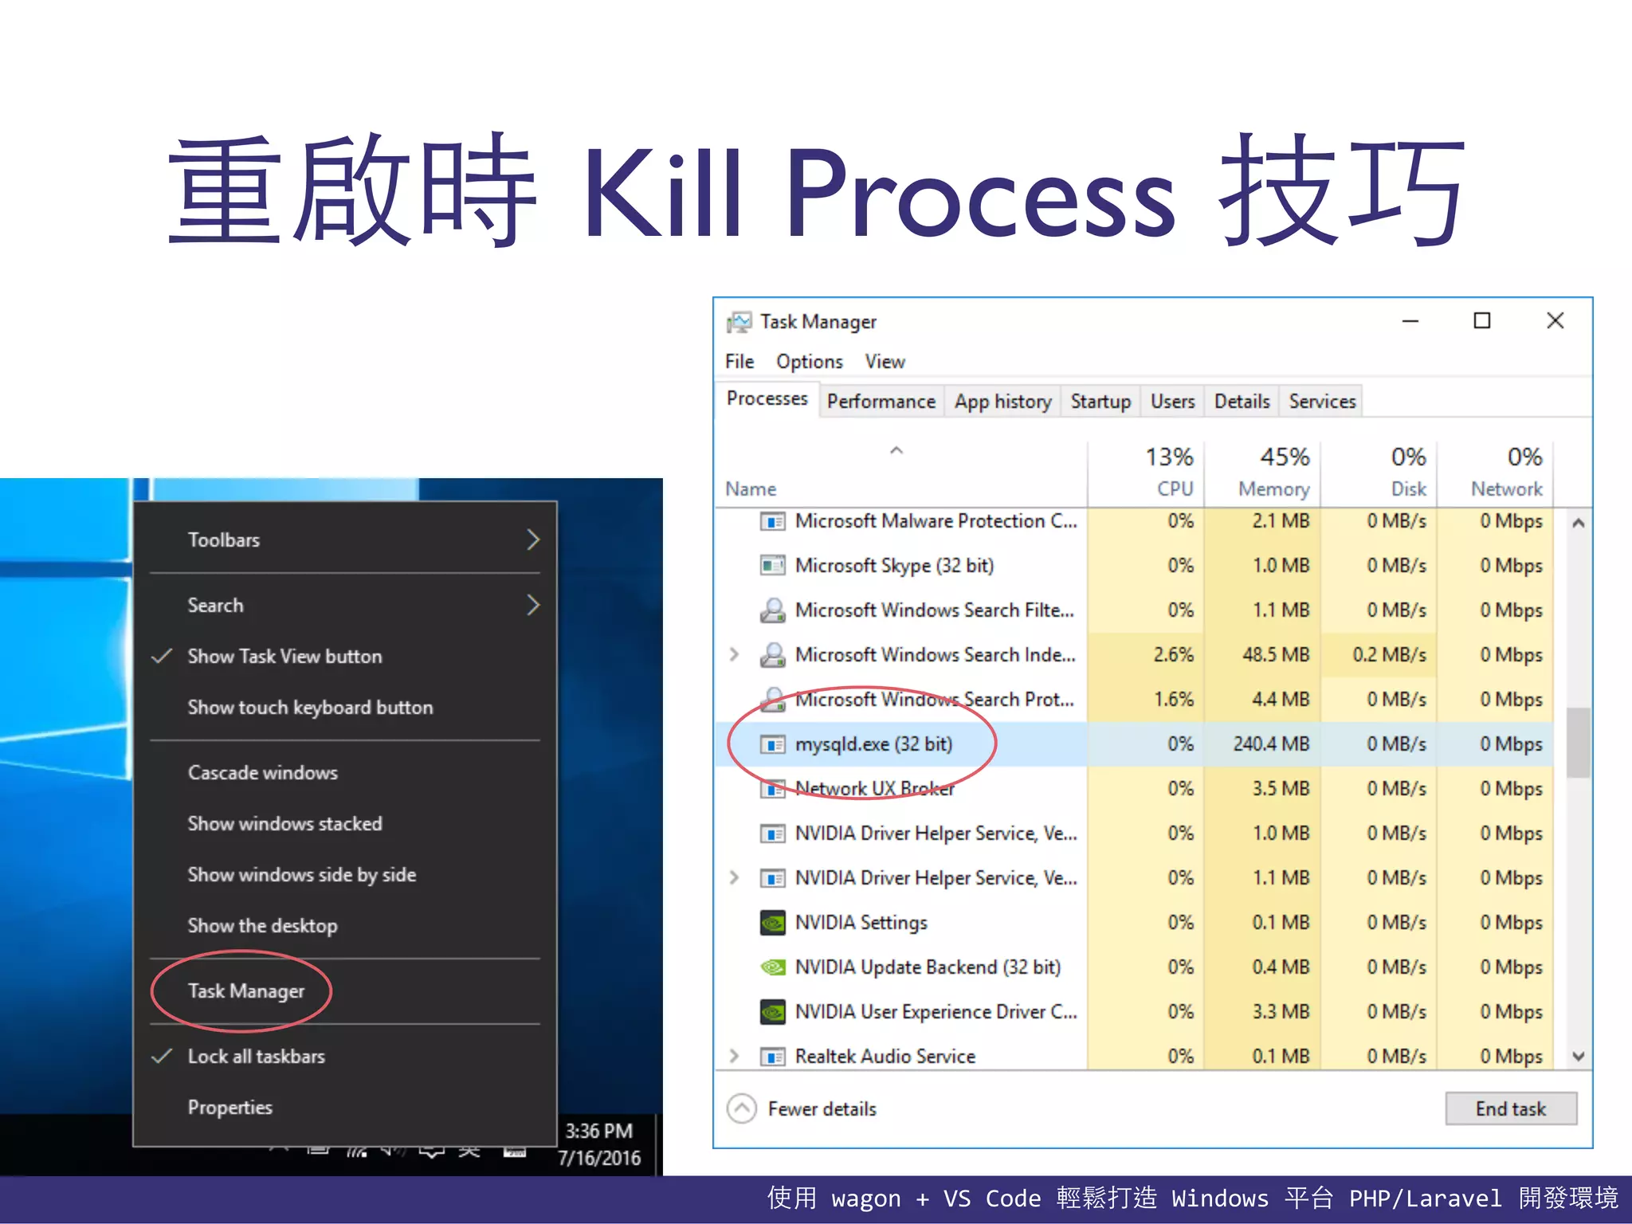Click the first NVIDIA Driver Helper Service icon
The height and width of the screenshot is (1224, 1632).
tap(772, 834)
